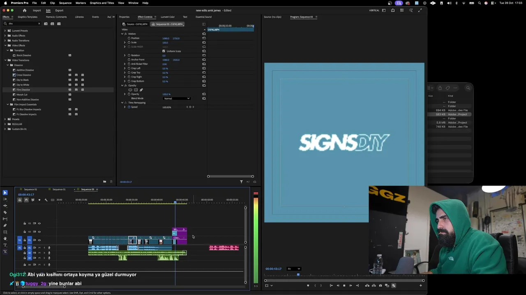Image resolution: width=526 pixels, height=295 pixels.
Task: Open the Fit zoom level dropdown
Action: point(294,269)
